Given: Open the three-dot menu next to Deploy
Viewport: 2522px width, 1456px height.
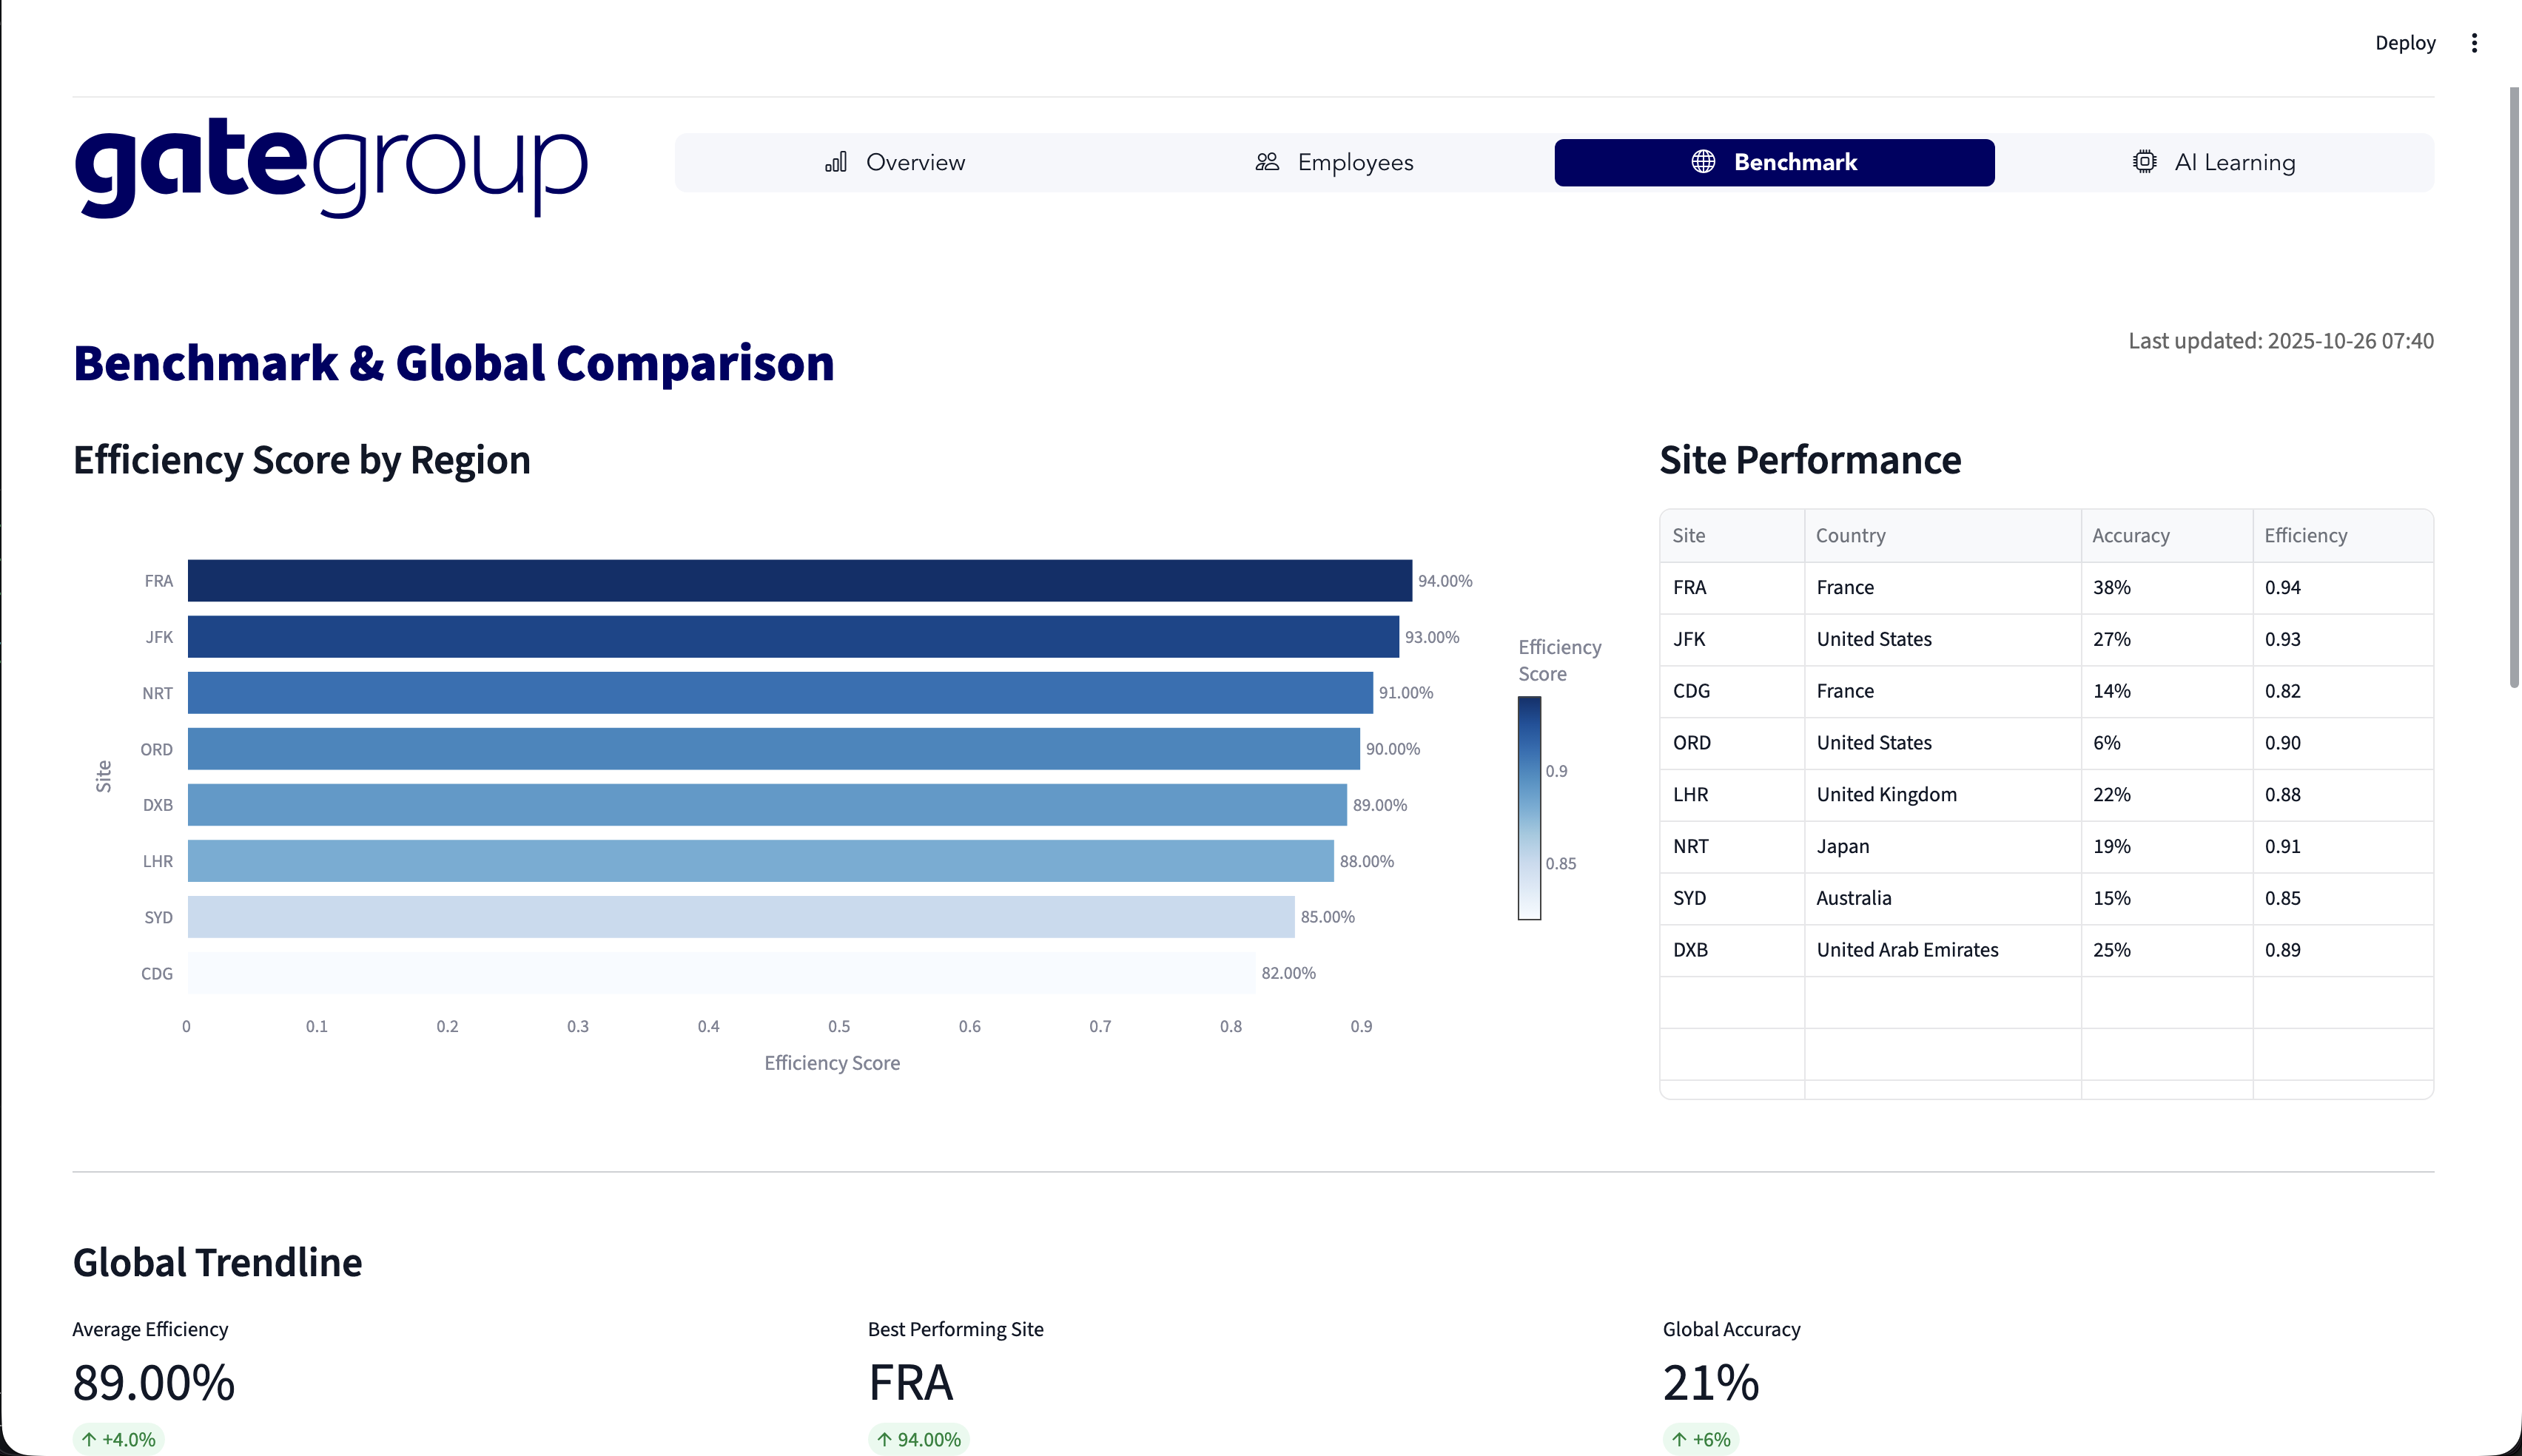Looking at the screenshot, I should (x=2474, y=43).
